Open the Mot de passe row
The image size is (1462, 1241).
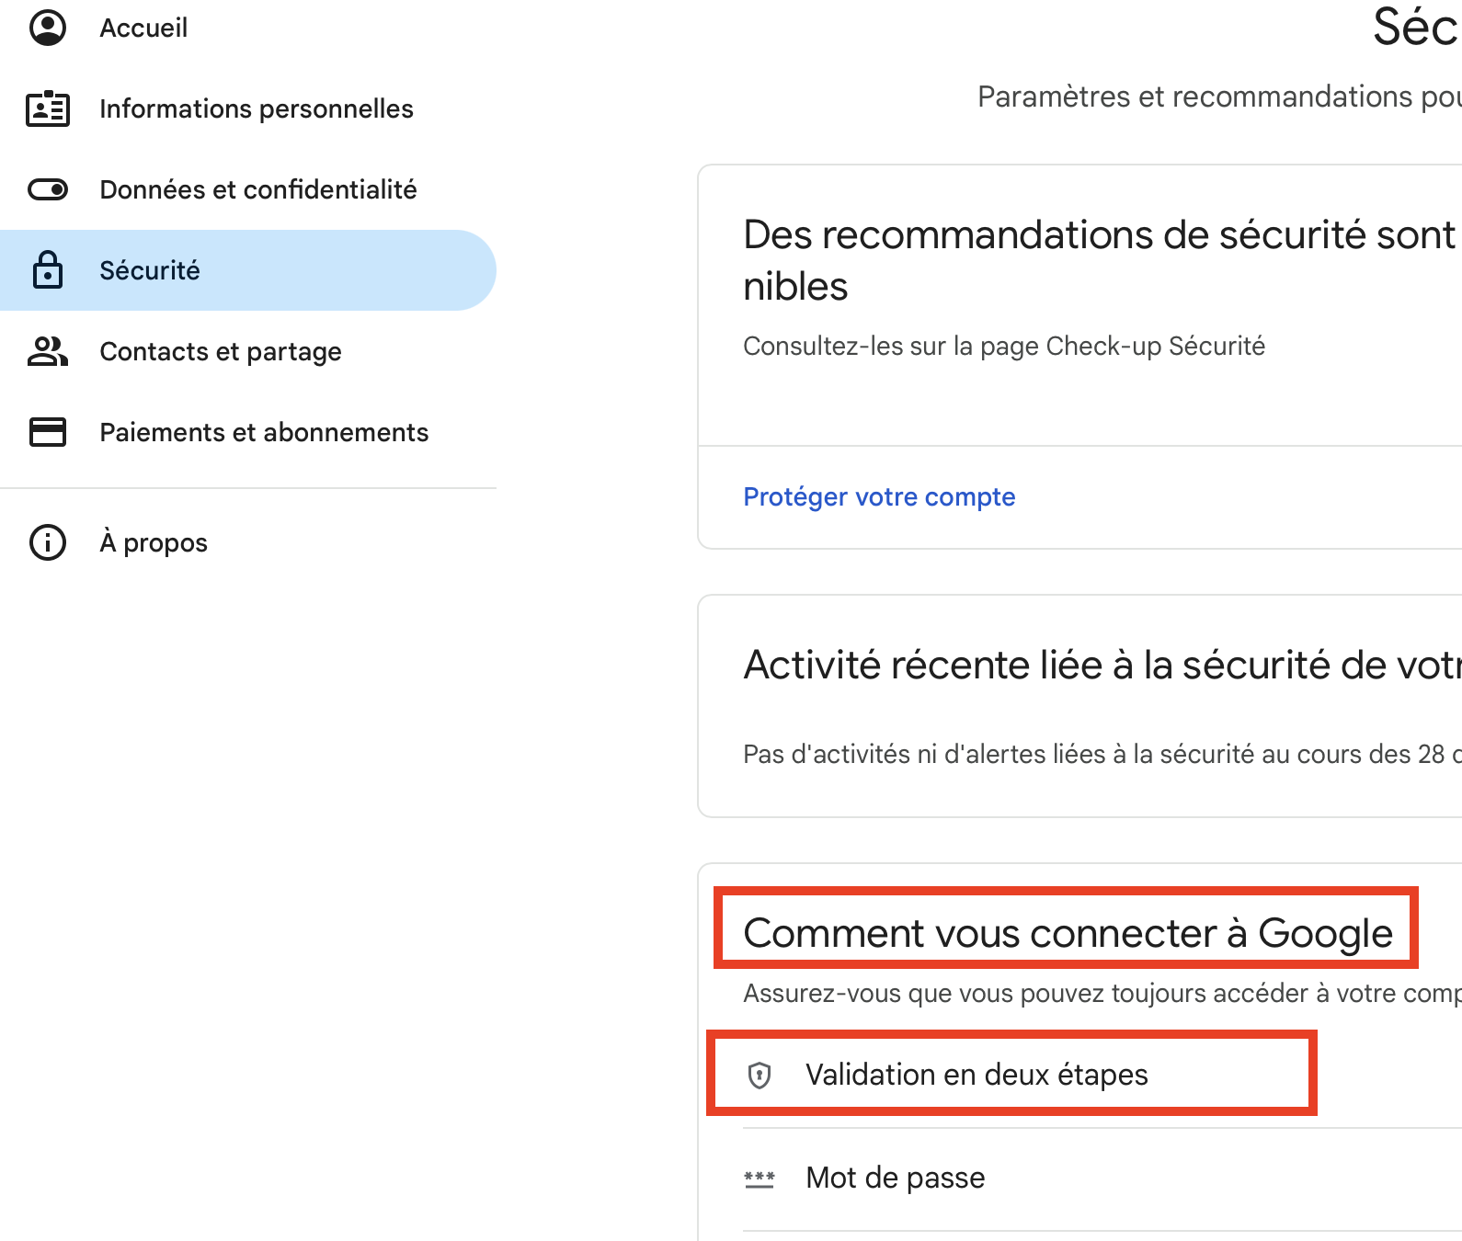895,1178
